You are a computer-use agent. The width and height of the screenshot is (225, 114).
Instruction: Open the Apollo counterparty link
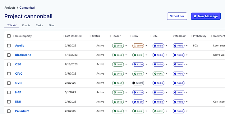pyautogui.click(x=20, y=46)
